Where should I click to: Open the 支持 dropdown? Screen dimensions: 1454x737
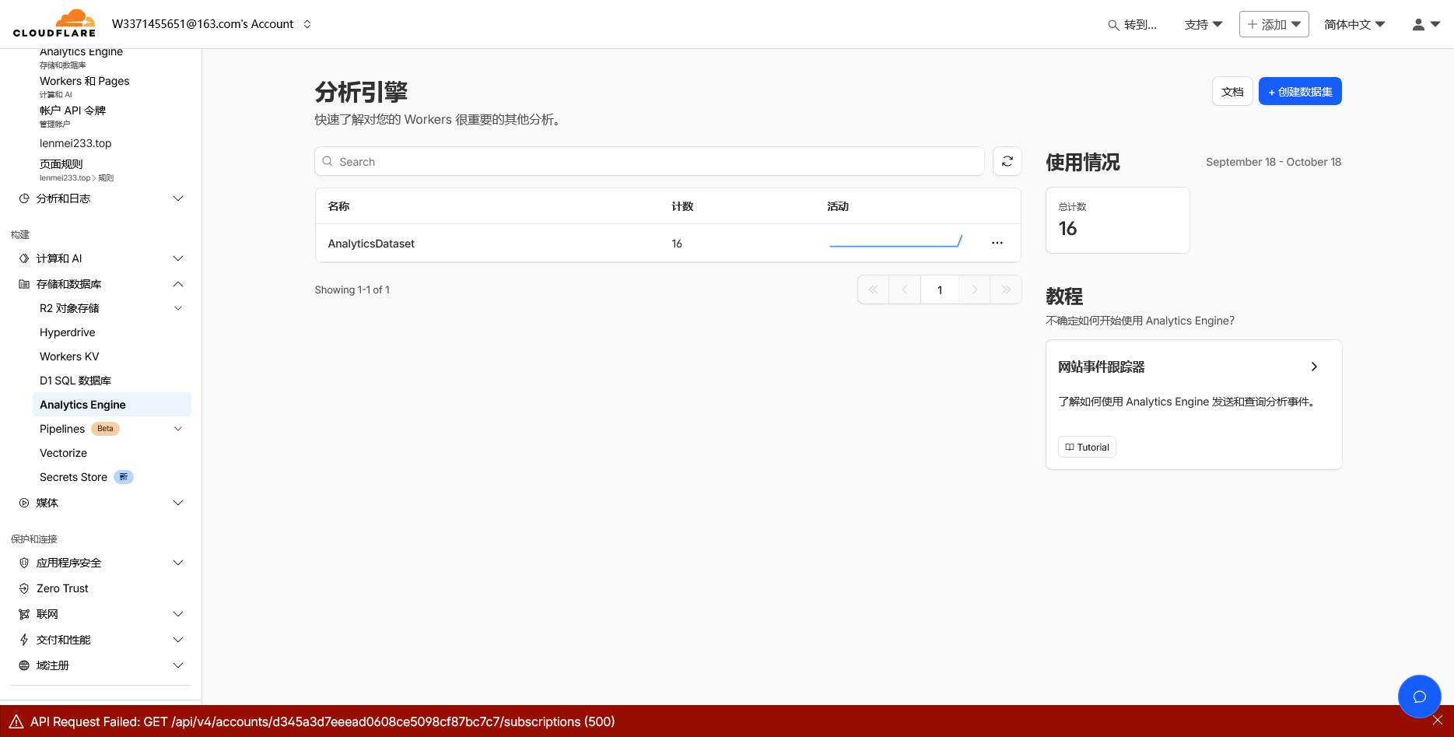coord(1203,24)
